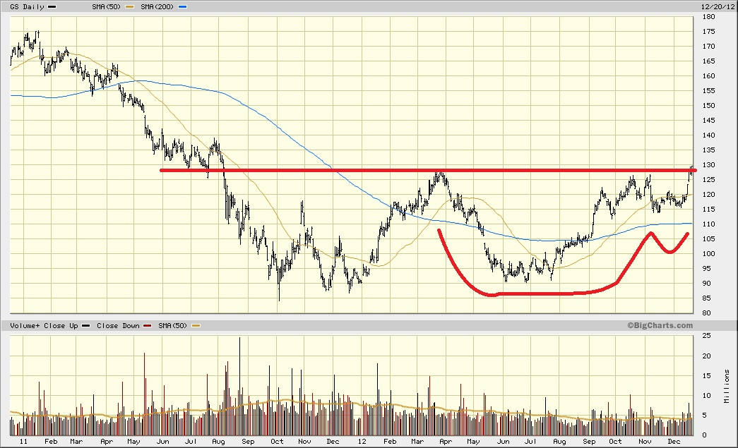This screenshot has width=738, height=448.
Task: Click the Feb label right after 12
Action: (390, 442)
